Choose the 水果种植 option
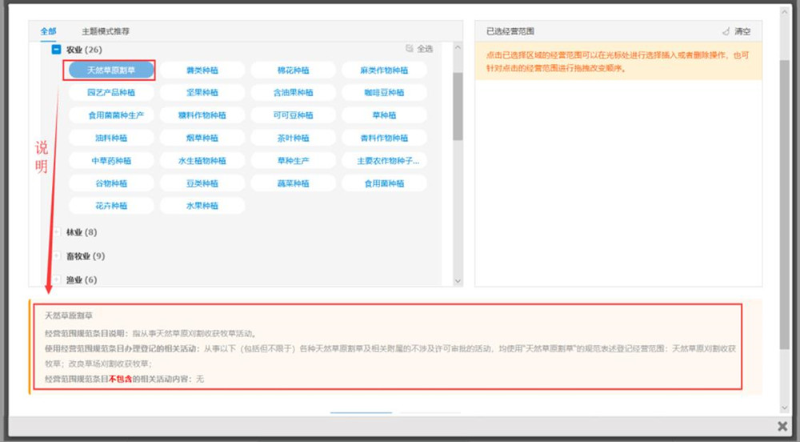Image resolution: width=800 pixels, height=442 pixels. (x=202, y=206)
